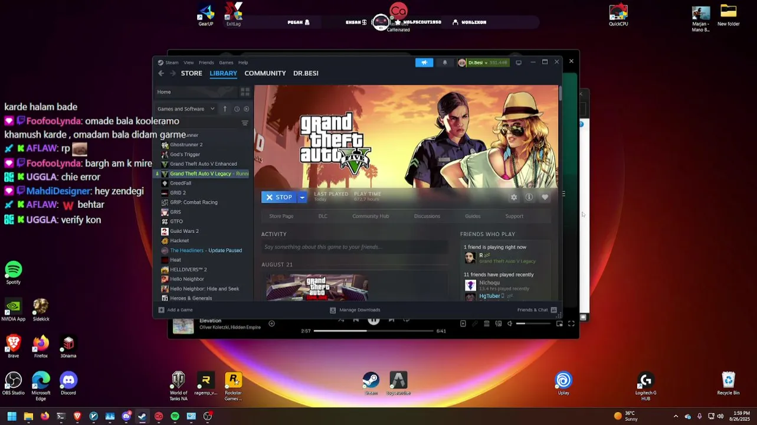Open the Help menu
Screen dimensions: 757x425
coord(243,63)
